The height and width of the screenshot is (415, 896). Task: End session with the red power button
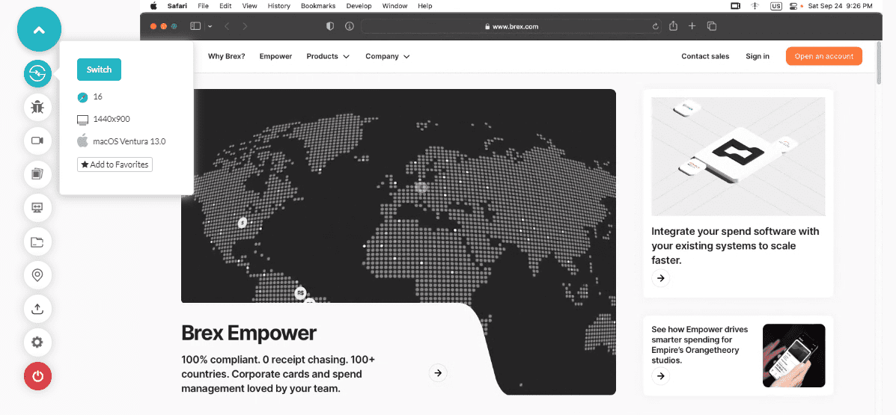coord(37,376)
